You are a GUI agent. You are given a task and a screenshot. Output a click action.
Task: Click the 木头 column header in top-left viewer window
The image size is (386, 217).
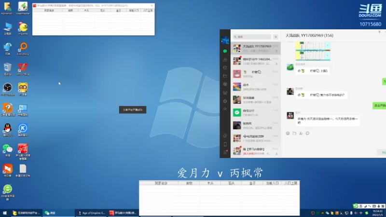tap(86, 11)
